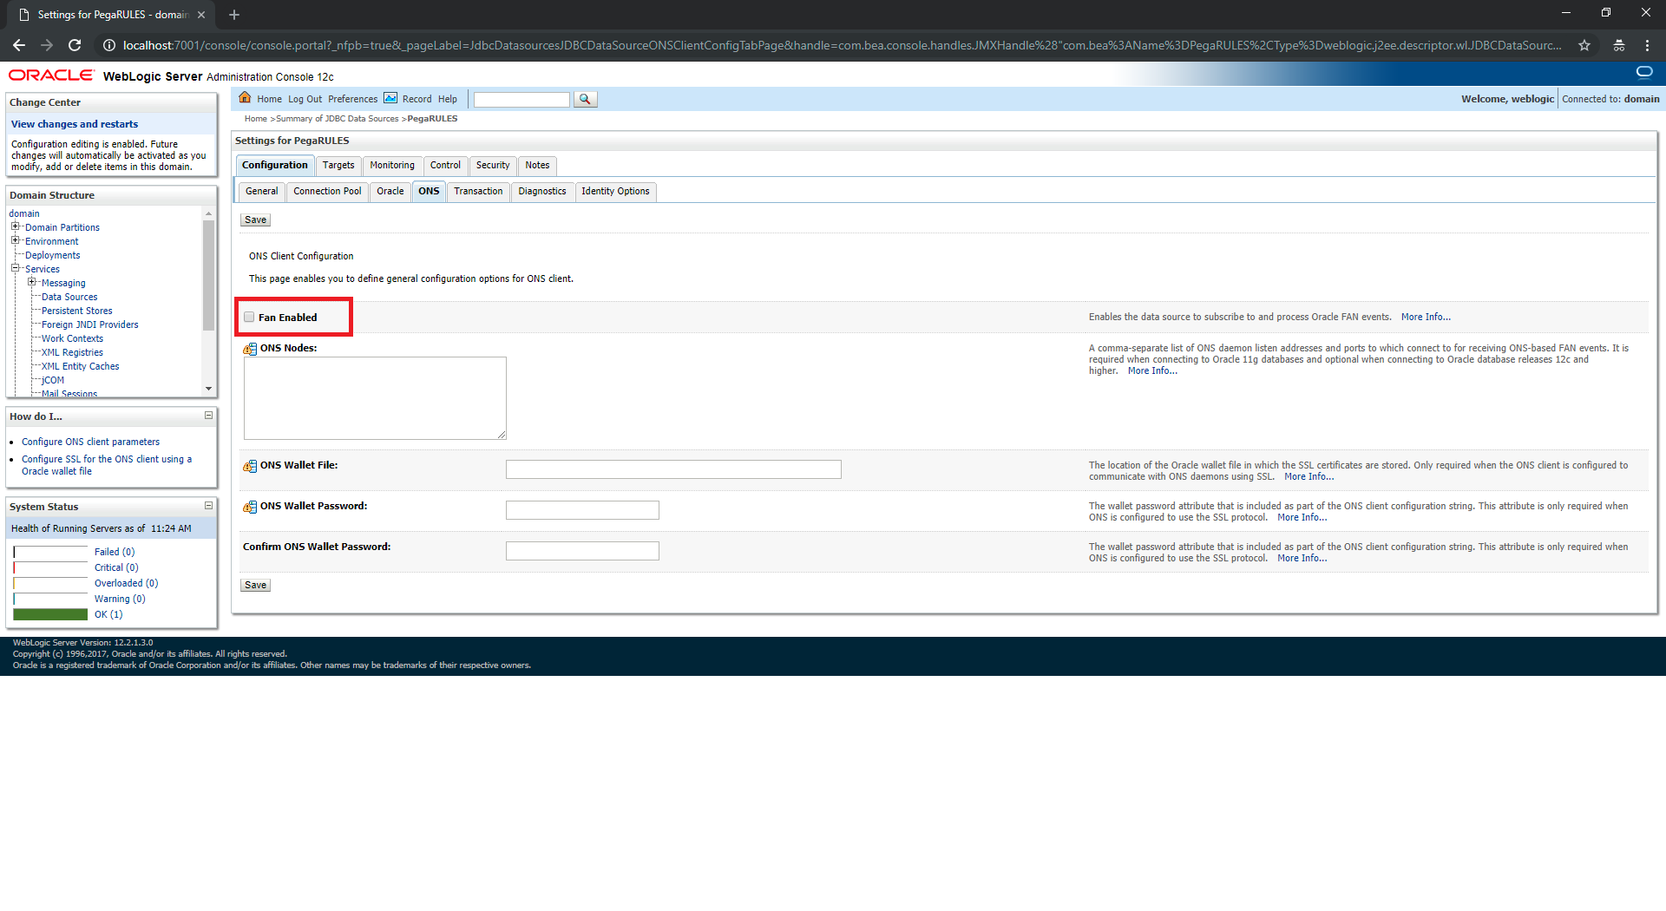Image resolution: width=1666 pixels, height=911 pixels.
Task: Open Preferences in the toolbar
Action: (352, 99)
